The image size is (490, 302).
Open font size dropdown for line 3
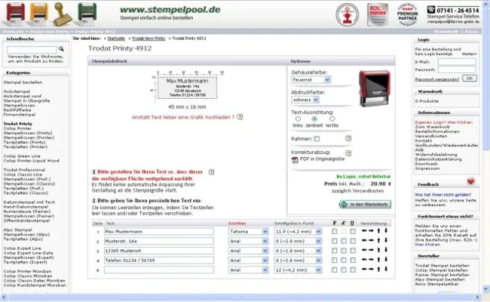tap(298, 251)
